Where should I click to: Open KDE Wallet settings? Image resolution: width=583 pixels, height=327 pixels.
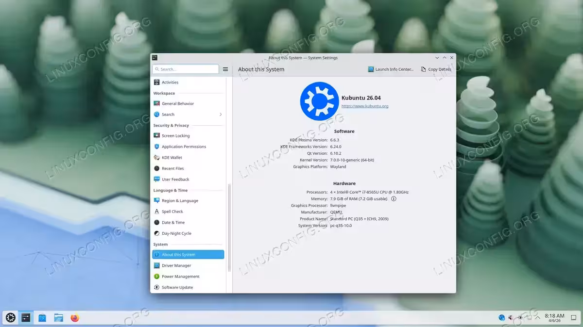tap(188, 158)
